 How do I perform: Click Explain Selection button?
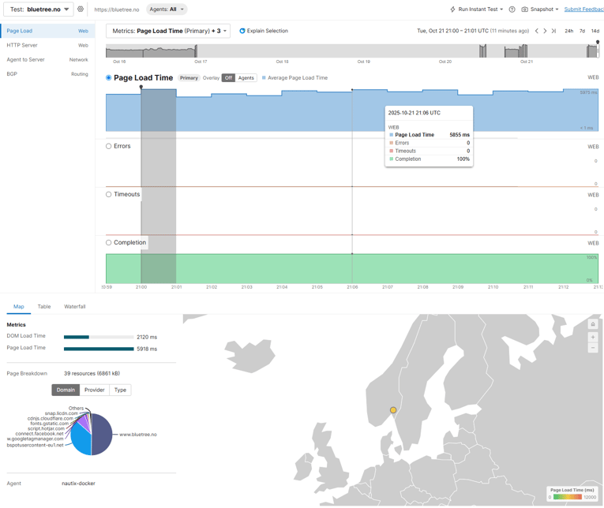264,31
